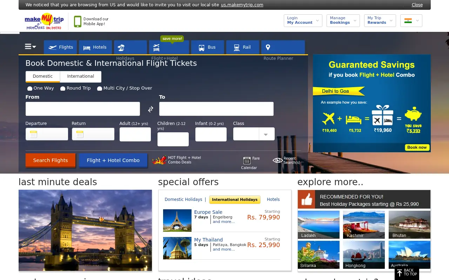Click the swap From and To arrows icon
Image resolution: width=449 pixels, height=280 pixels.
pos(150,109)
